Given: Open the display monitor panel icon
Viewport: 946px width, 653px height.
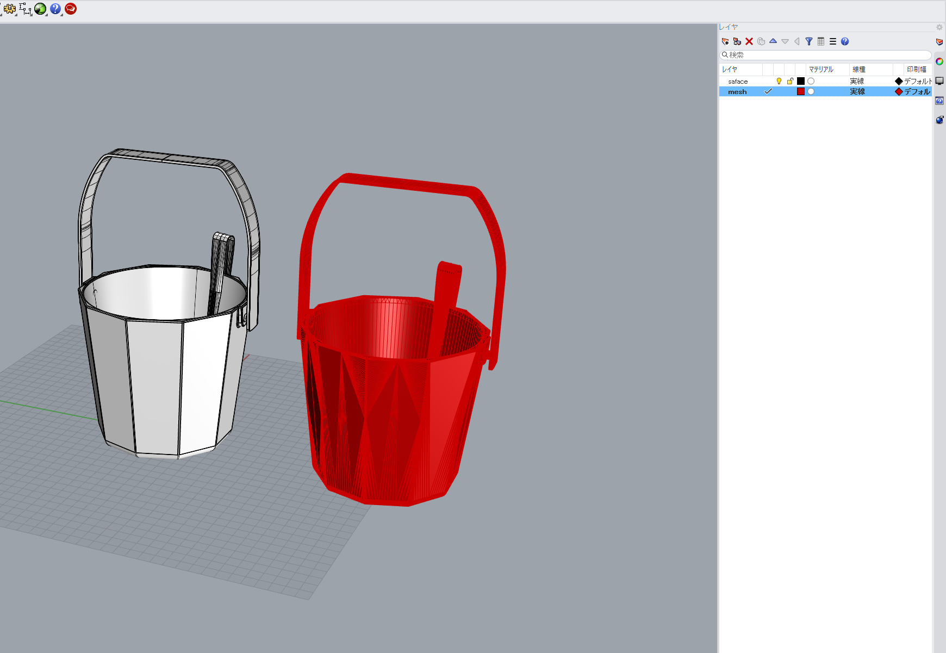Looking at the screenshot, I should coord(939,81).
